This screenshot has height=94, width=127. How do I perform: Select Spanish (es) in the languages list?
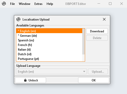49,40
